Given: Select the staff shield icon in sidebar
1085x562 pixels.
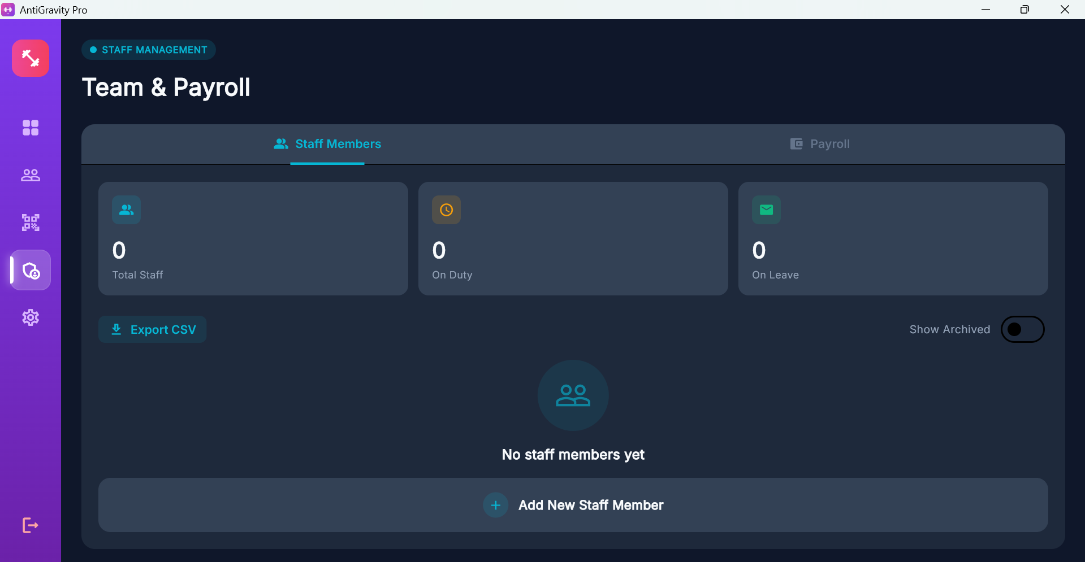Looking at the screenshot, I should pos(31,271).
